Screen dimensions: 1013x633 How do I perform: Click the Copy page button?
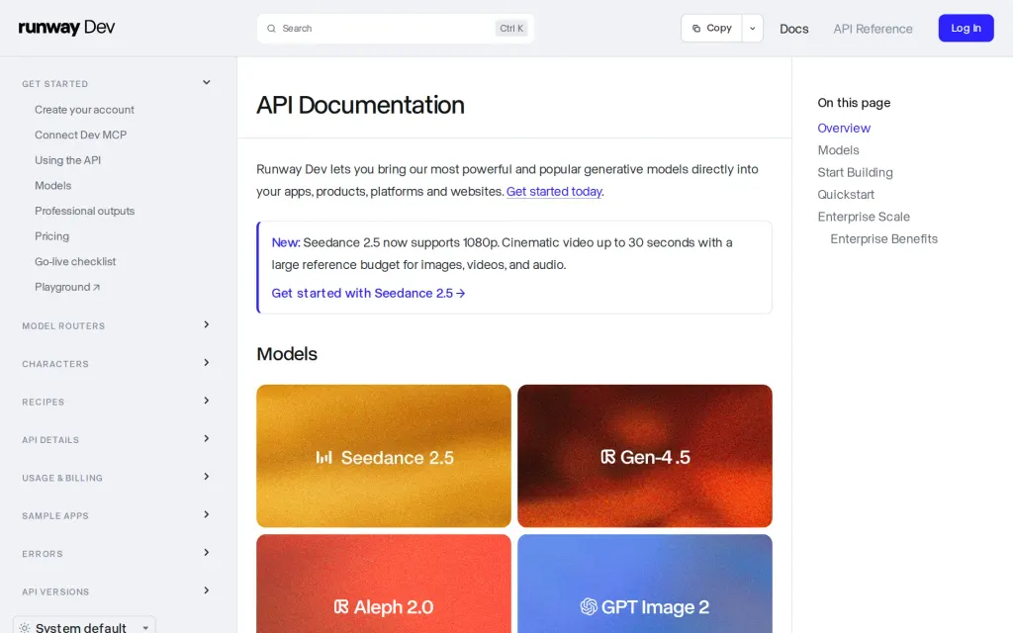[x=712, y=29]
